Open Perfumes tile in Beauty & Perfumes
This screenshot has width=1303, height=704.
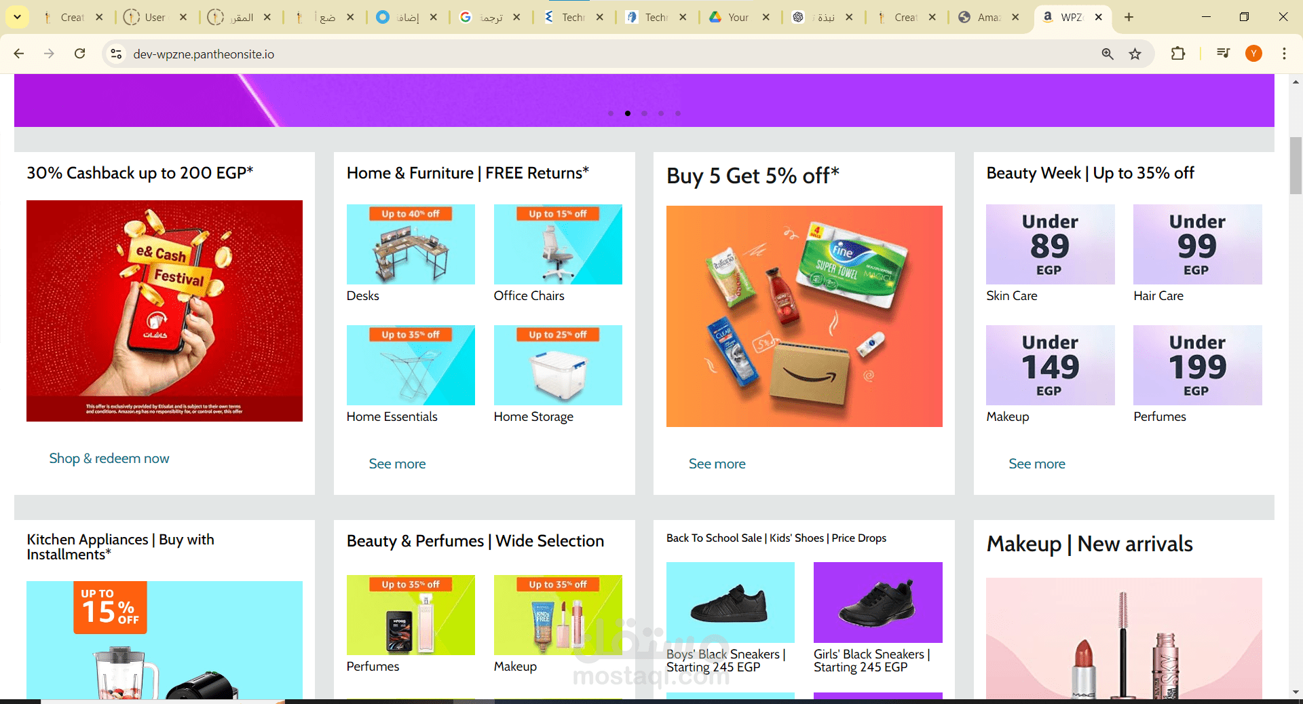coord(411,615)
